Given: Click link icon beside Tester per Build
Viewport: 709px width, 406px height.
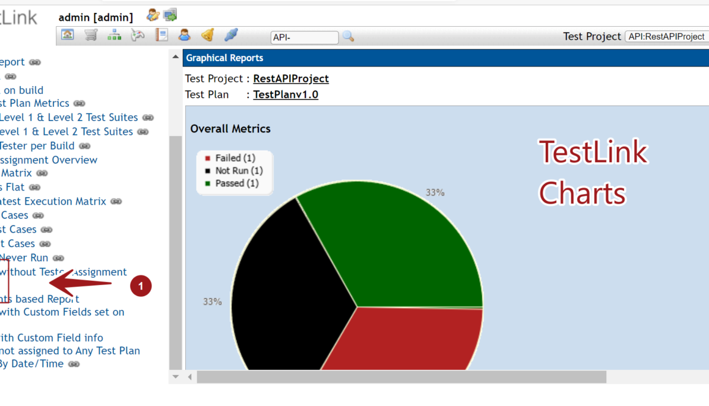Looking at the screenshot, I should [x=85, y=146].
